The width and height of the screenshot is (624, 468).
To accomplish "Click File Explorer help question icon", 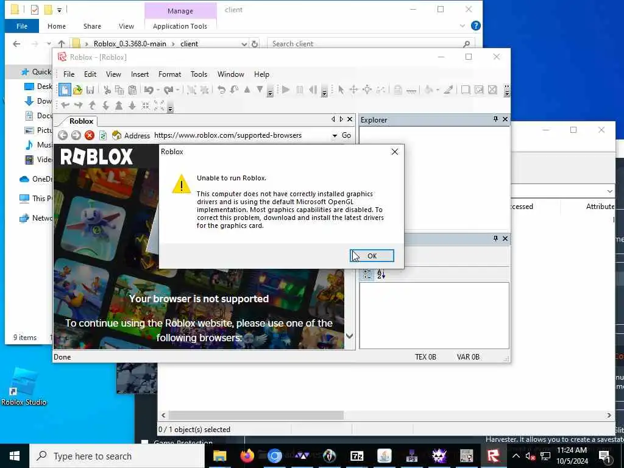I will pyautogui.click(x=475, y=26).
